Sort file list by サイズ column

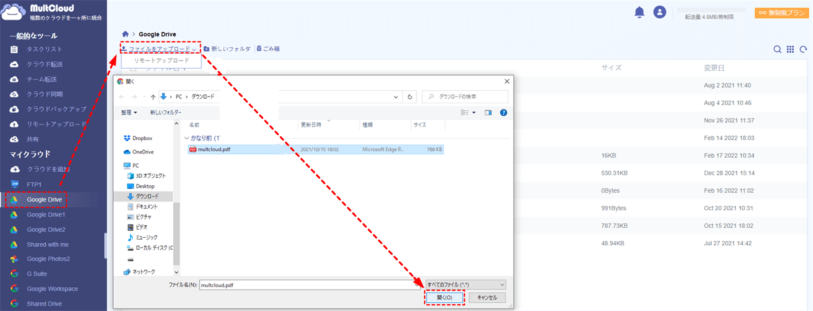(x=611, y=68)
